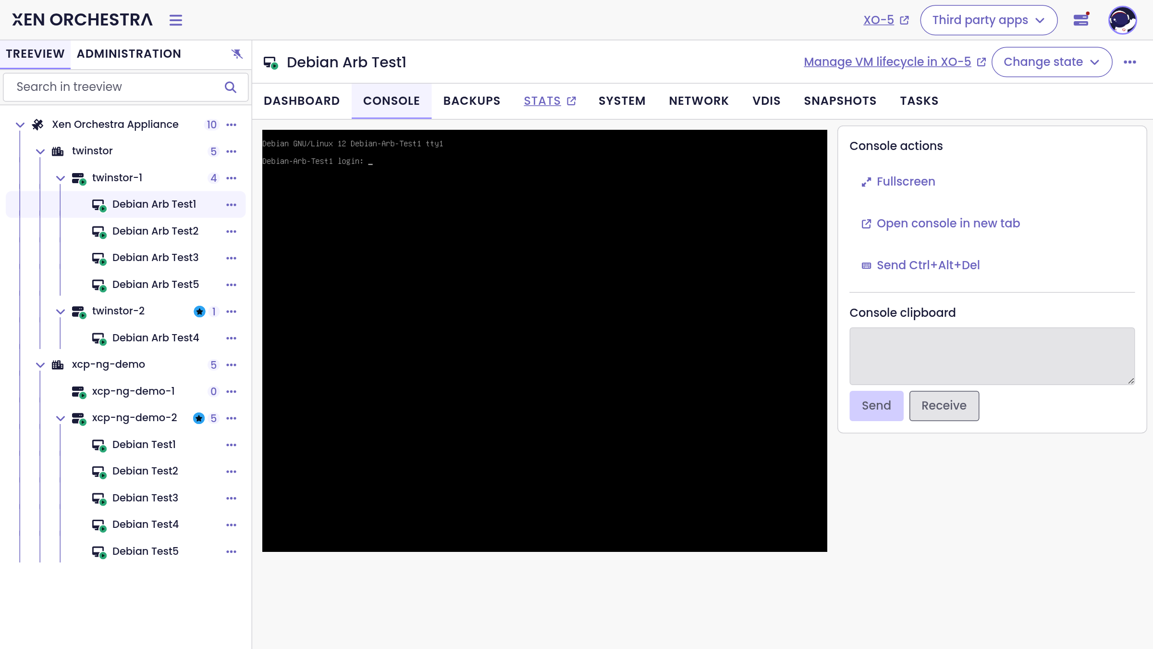Collapse the twinstor-2 host node

pyautogui.click(x=61, y=312)
